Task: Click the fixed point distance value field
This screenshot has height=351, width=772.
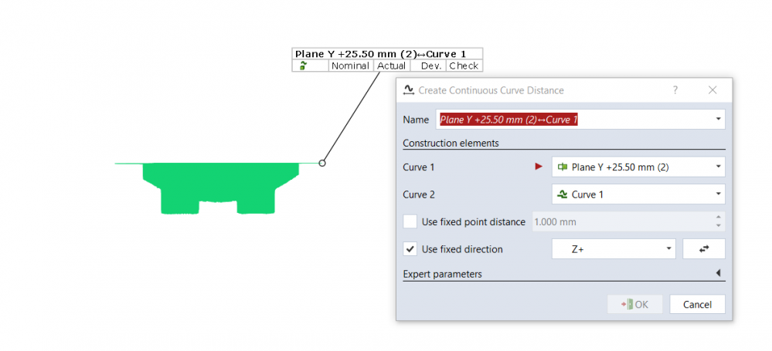Action: (623, 221)
